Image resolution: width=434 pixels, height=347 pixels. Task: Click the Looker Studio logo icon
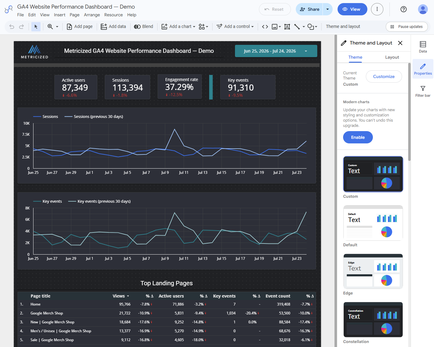9,10
